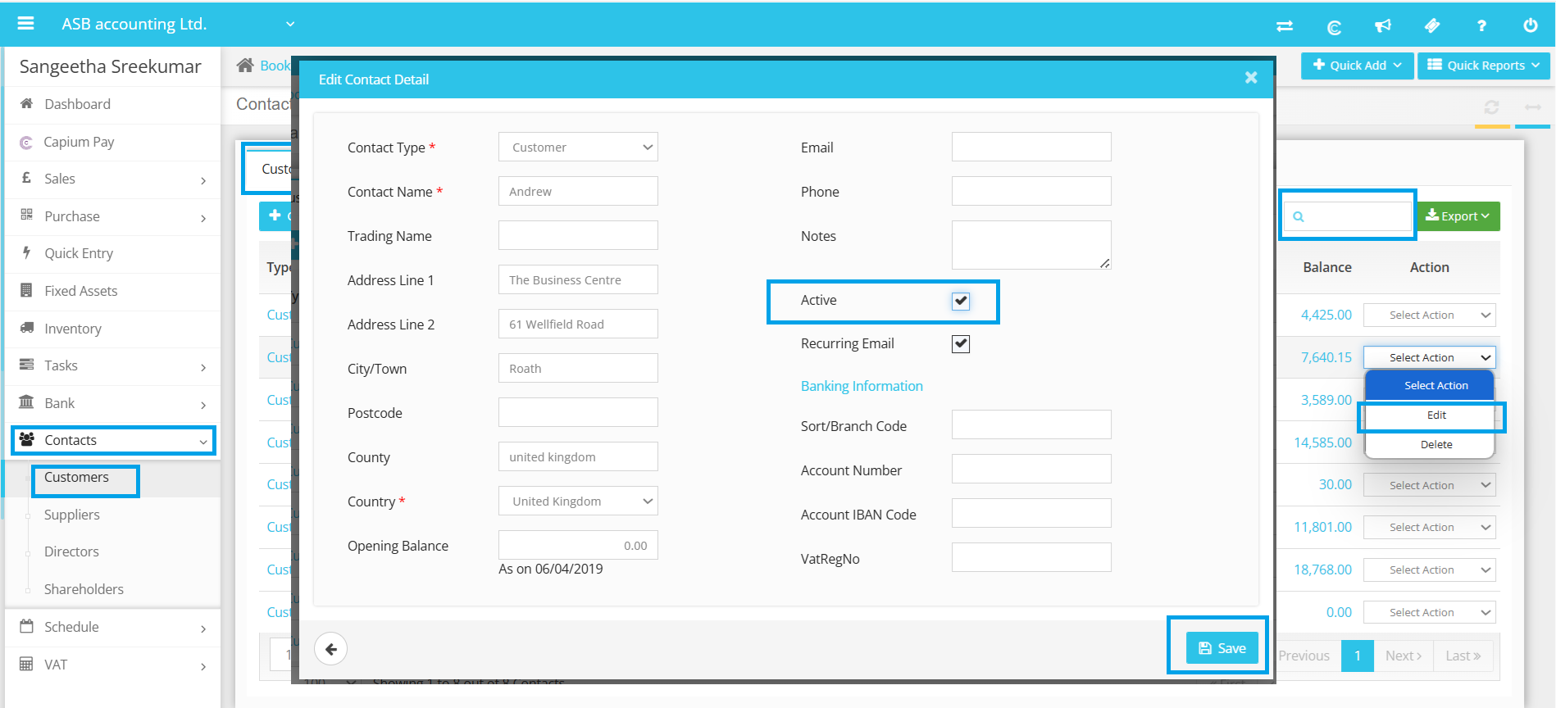This screenshot has height=708, width=1556.
Task: Choose Edit in the action menu
Action: coord(1430,415)
